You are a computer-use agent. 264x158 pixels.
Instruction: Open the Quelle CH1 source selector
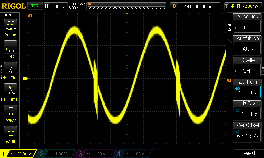pos(247,67)
